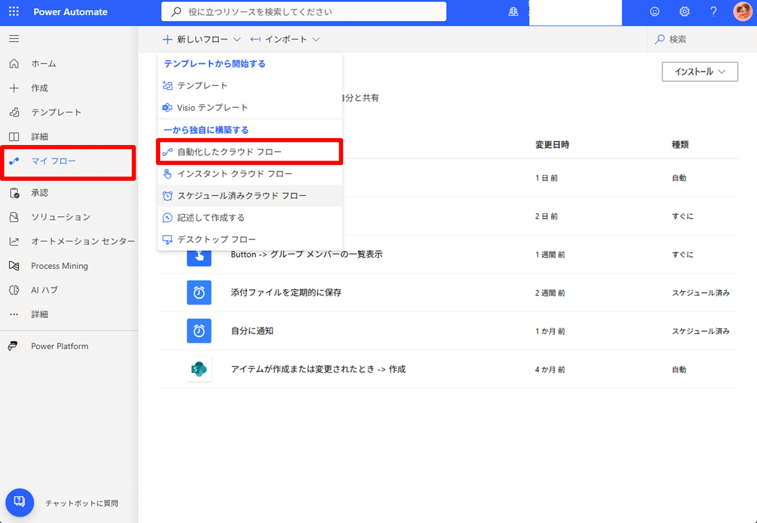Open settings gear icon in header

click(684, 11)
